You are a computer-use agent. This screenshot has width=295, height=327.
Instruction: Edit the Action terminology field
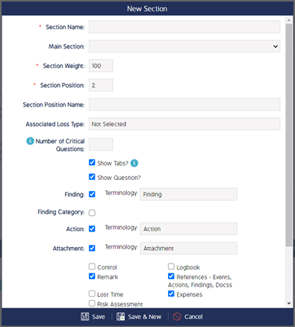click(x=189, y=229)
